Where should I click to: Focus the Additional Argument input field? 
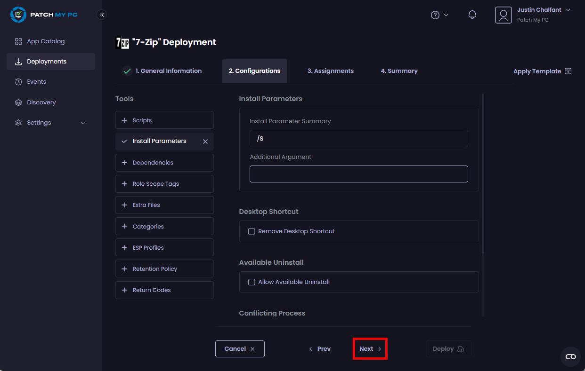pyautogui.click(x=358, y=174)
